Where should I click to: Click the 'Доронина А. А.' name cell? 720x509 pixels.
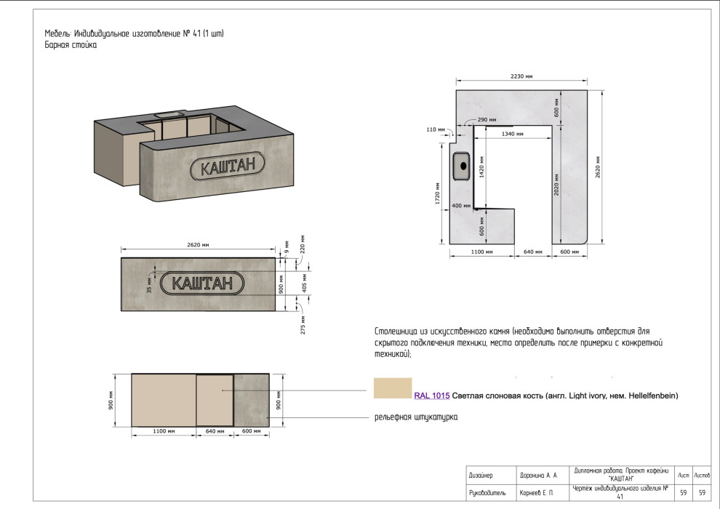pyautogui.click(x=538, y=475)
